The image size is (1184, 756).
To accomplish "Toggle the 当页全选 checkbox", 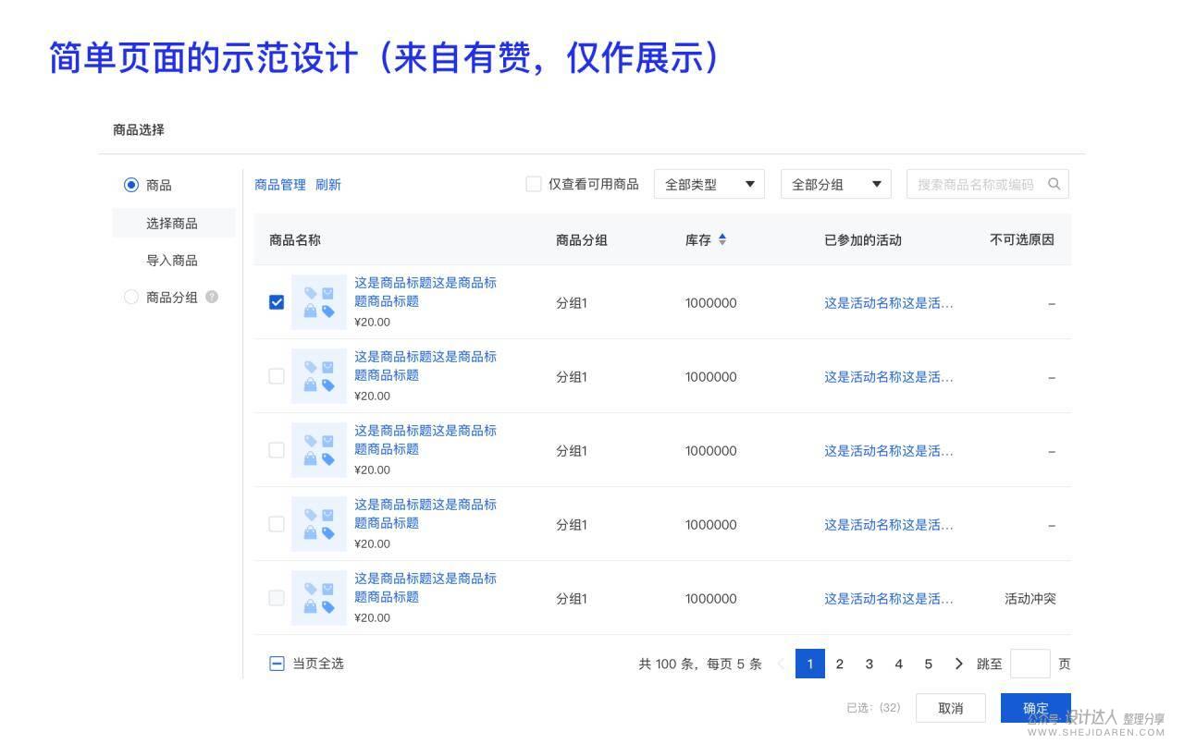I will [x=277, y=664].
